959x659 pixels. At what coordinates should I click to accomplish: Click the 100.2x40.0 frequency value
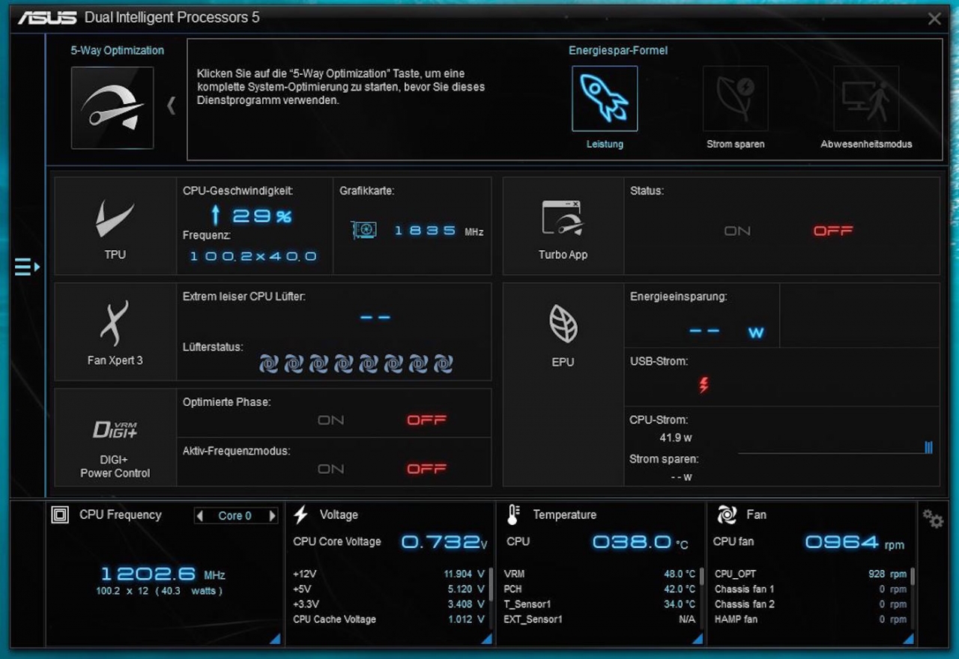point(253,256)
